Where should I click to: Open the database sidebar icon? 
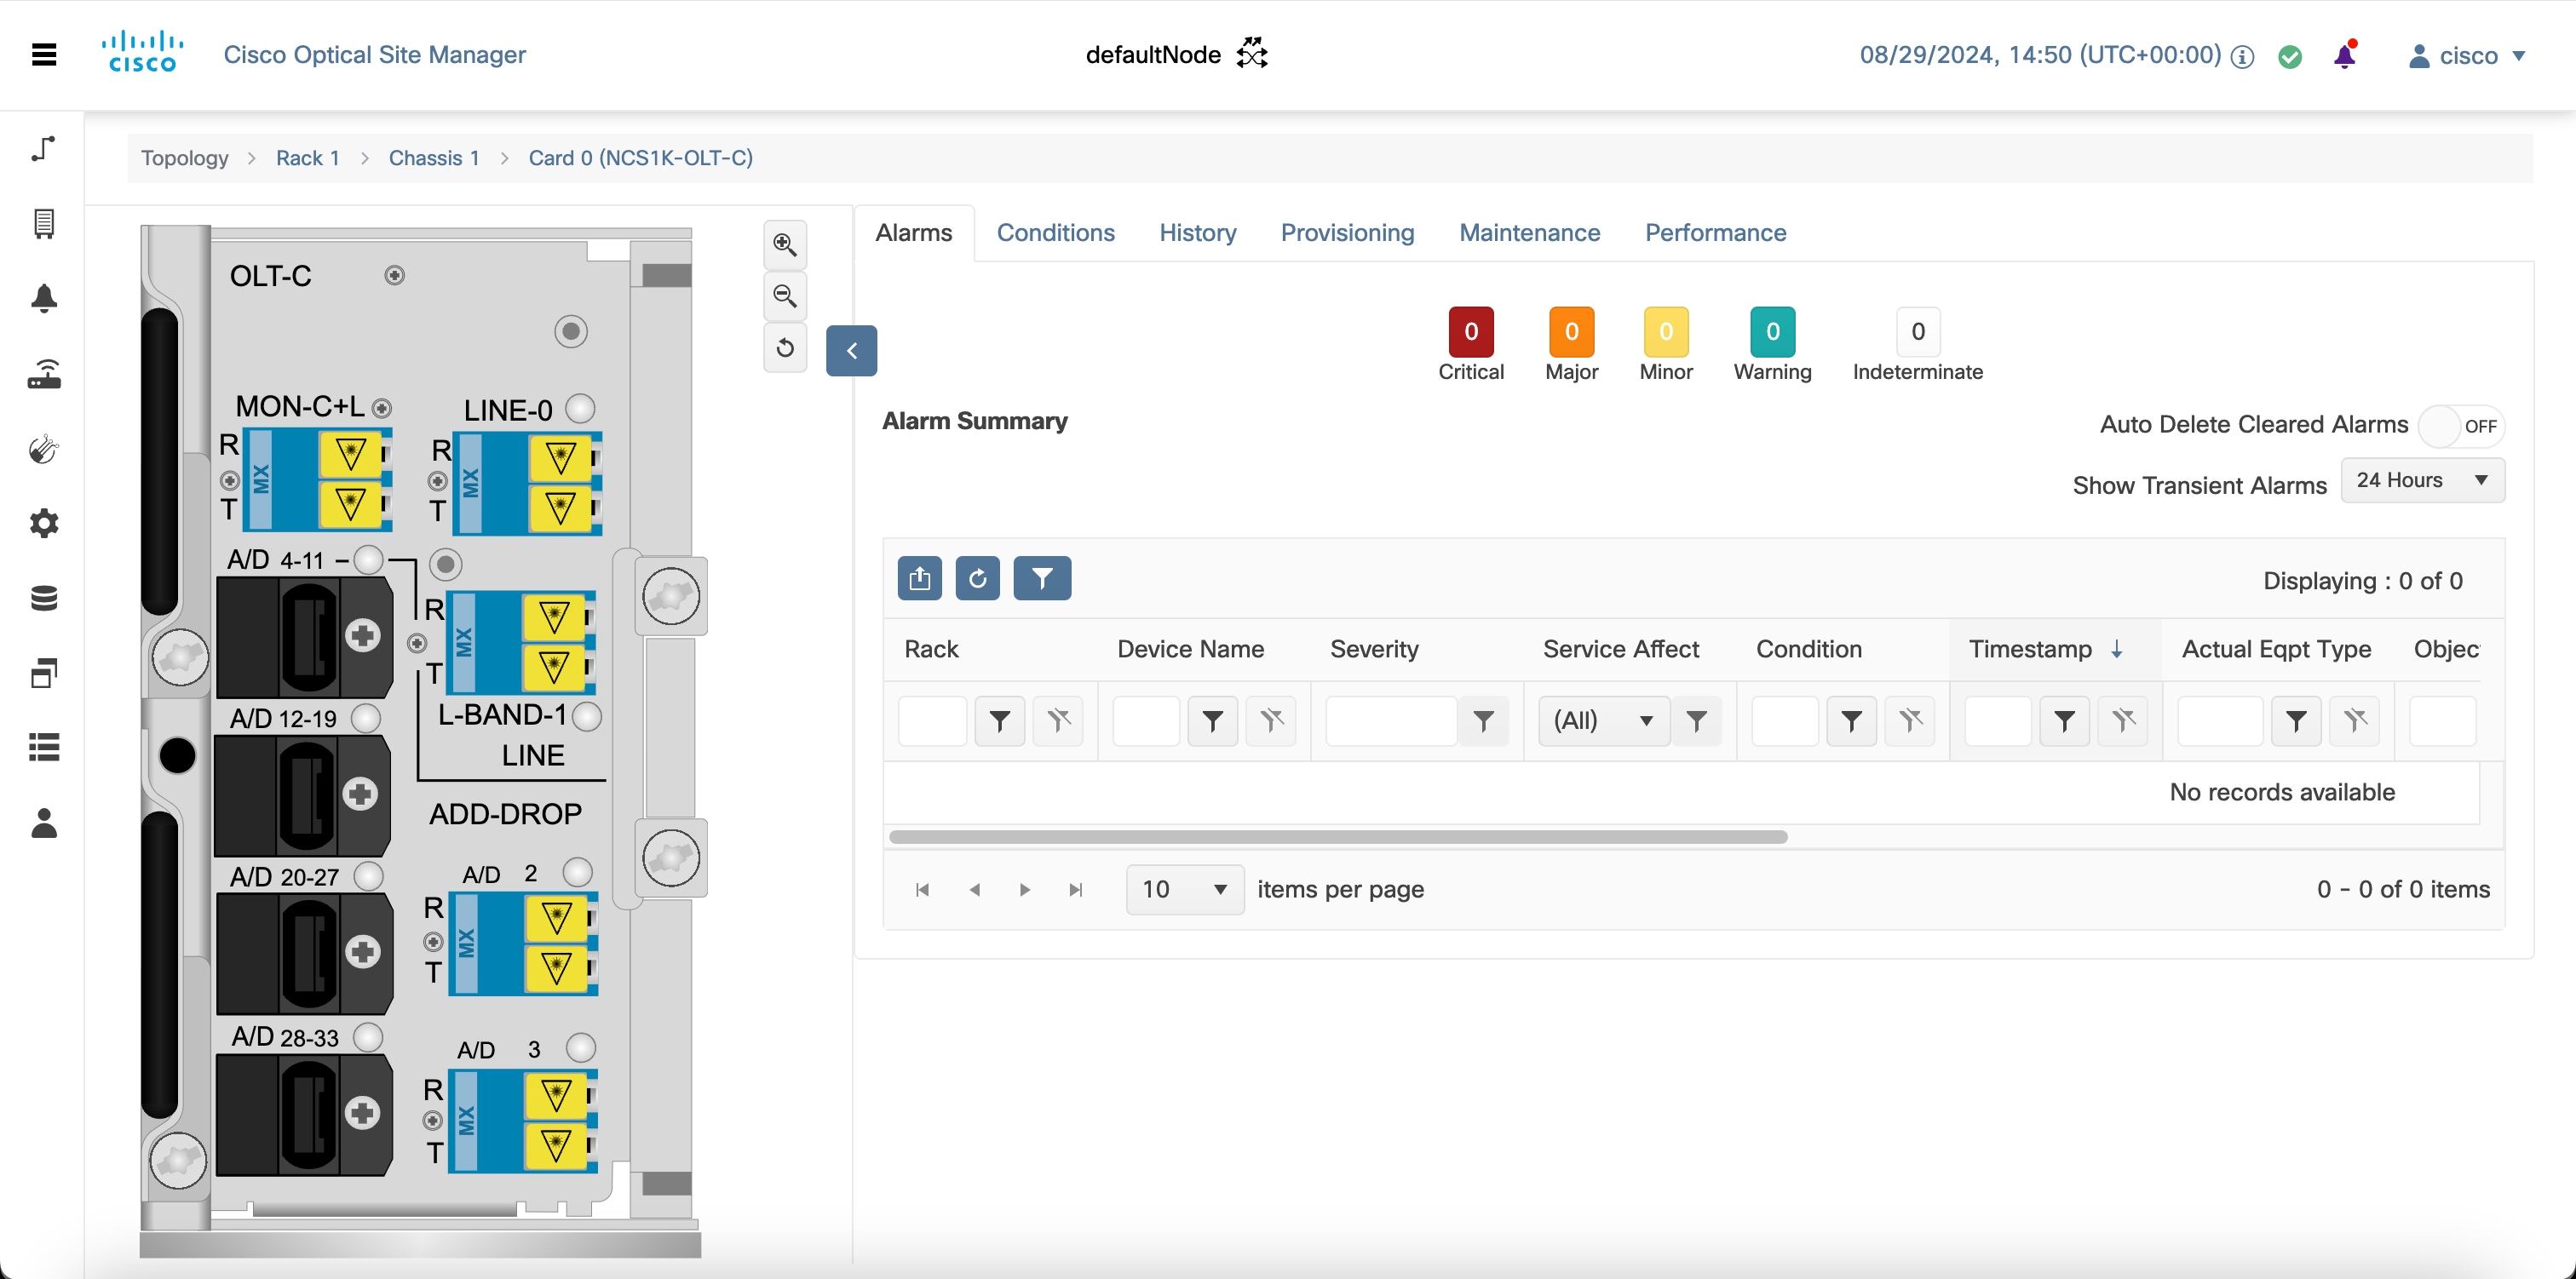(44, 598)
